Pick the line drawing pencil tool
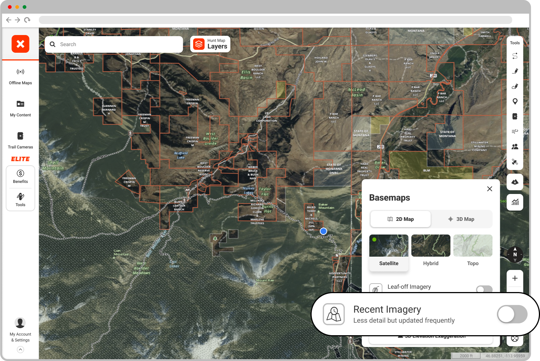540x361 pixels. point(515,71)
